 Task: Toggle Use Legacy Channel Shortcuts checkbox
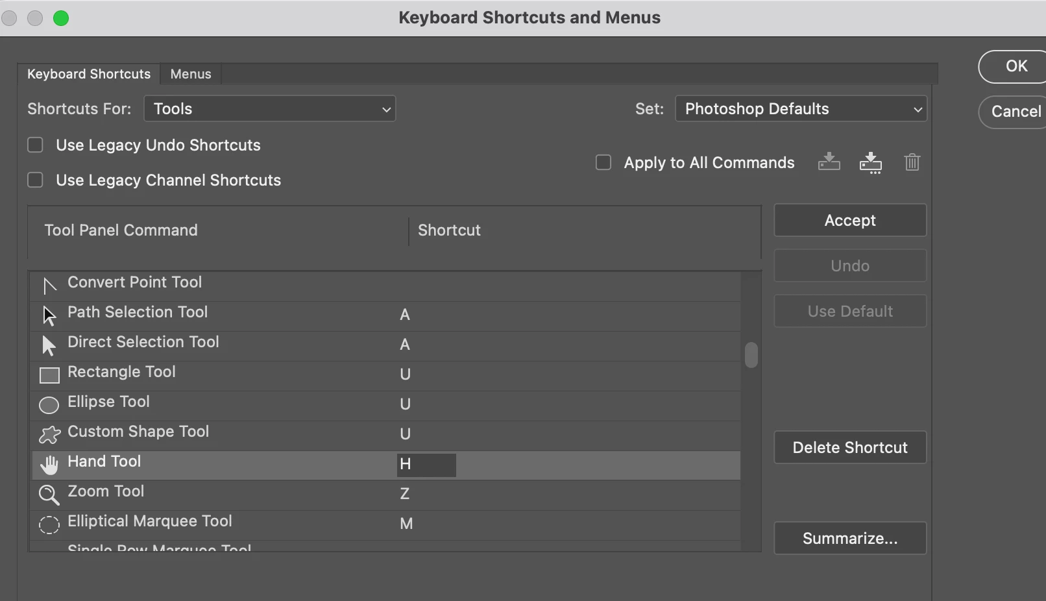coord(36,180)
